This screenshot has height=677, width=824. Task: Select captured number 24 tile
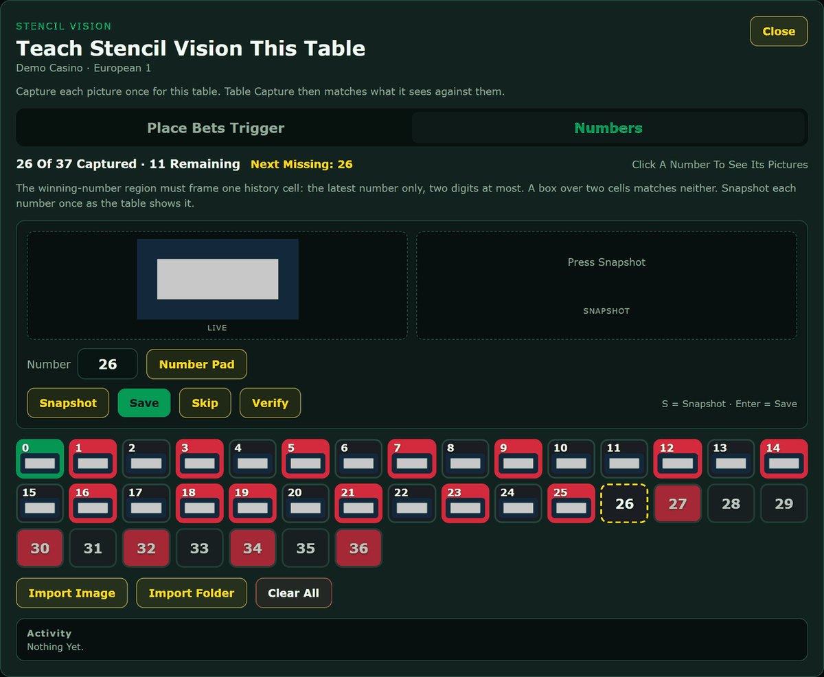pos(518,503)
